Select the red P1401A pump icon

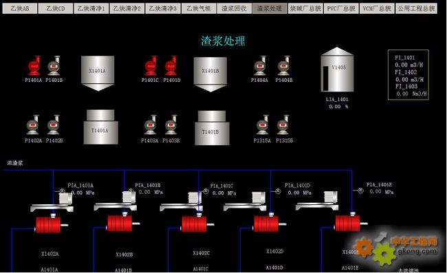coord(34,66)
